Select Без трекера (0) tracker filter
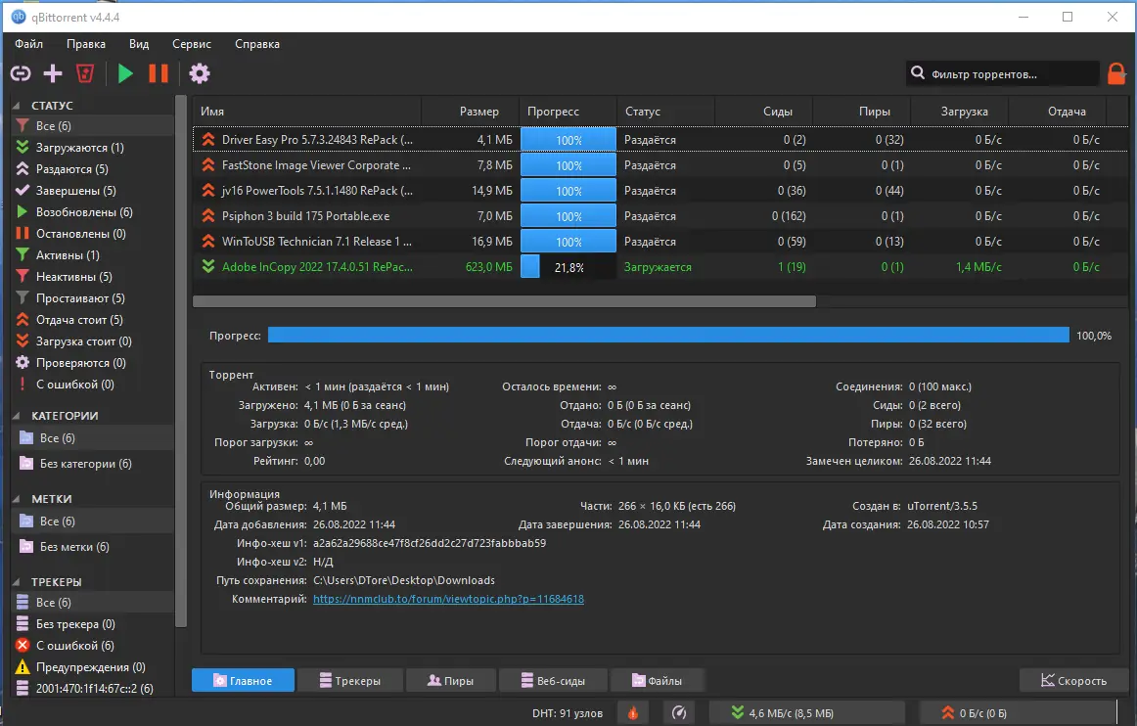 (x=93, y=623)
